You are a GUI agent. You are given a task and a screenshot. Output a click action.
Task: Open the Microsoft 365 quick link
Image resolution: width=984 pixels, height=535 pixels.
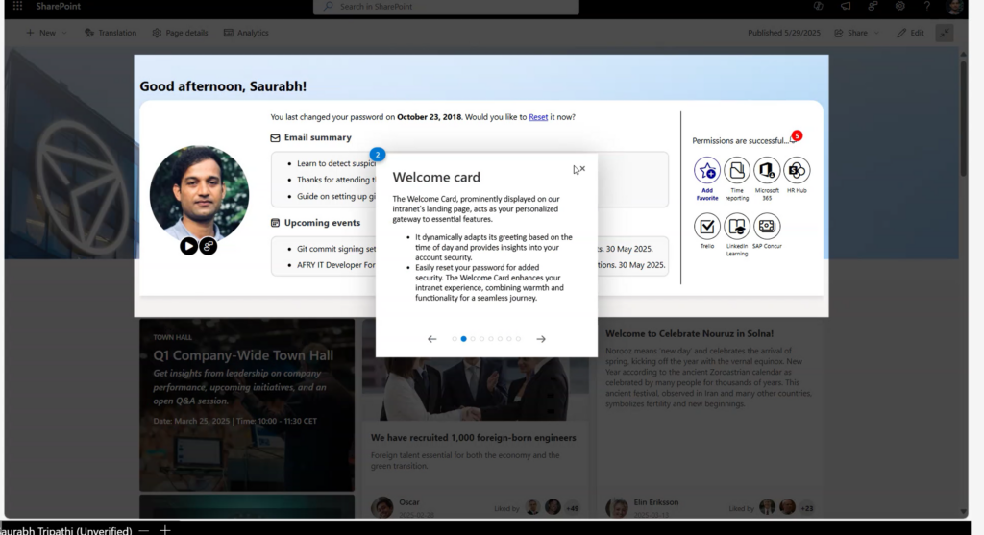[767, 170]
